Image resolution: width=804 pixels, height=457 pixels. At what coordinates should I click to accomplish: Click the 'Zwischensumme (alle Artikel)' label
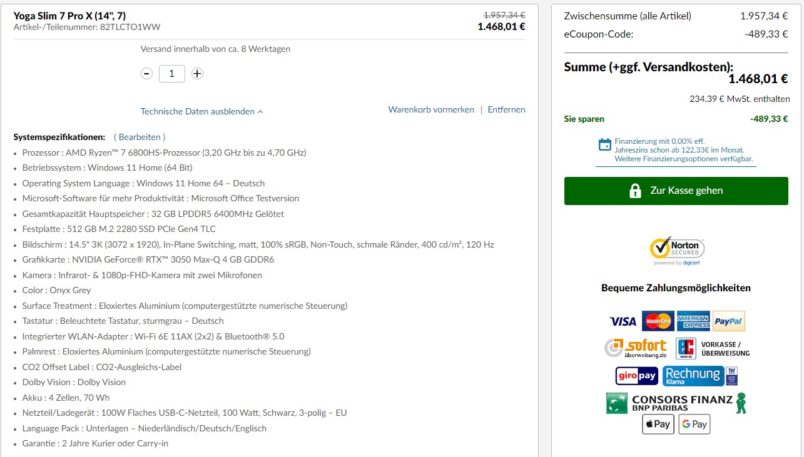(628, 16)
